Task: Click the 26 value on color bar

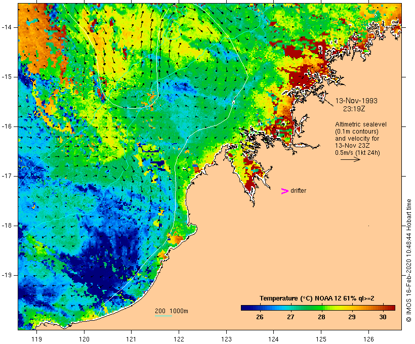Action: tap(260, 317)
